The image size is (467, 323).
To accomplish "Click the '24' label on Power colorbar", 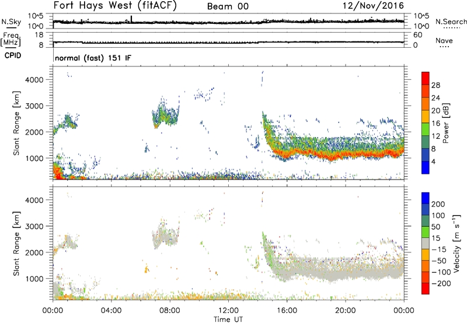I will (x=435, y=98).
